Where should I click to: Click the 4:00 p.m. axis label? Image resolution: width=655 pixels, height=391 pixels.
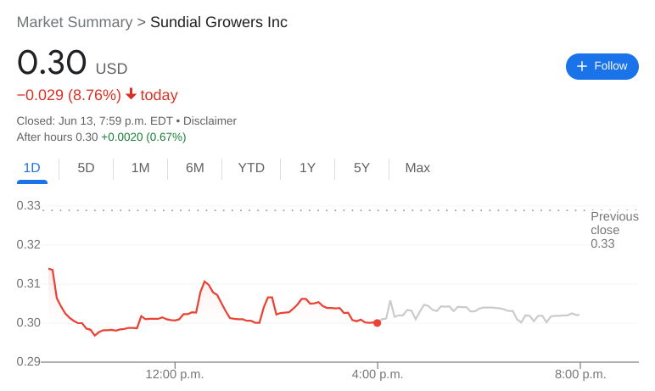coord(378,374)
